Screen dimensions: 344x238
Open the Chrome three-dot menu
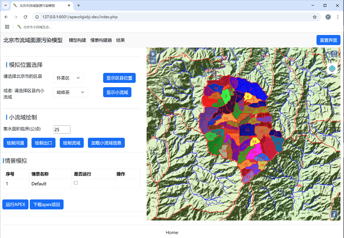click(x=338, y=17)
